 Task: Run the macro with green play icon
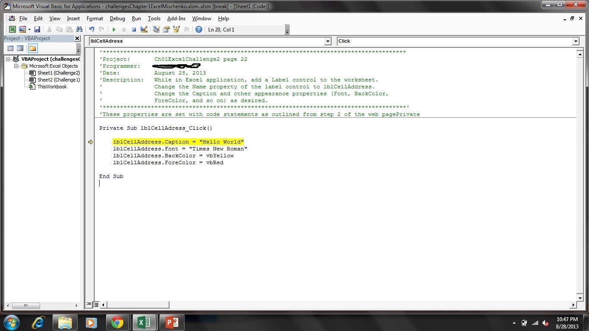(114, 29)
